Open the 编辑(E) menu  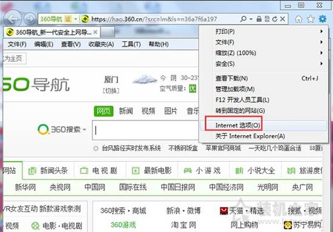[x=44, y=44]
